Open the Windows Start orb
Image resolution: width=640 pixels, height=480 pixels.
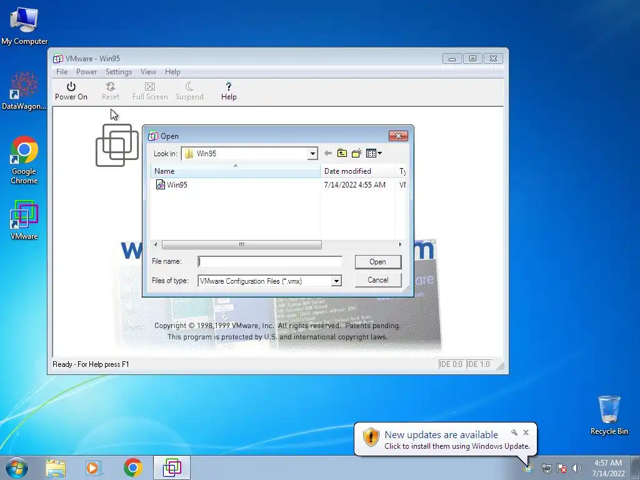pos(17,467)
